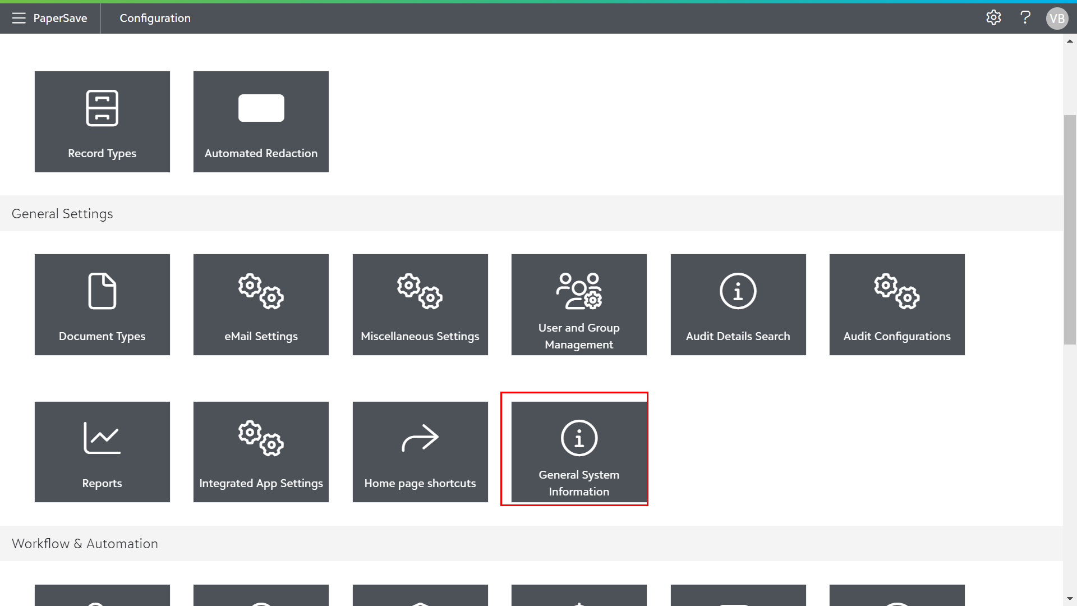Click the Configuration header tab
1077x606 pixels.
155,18
